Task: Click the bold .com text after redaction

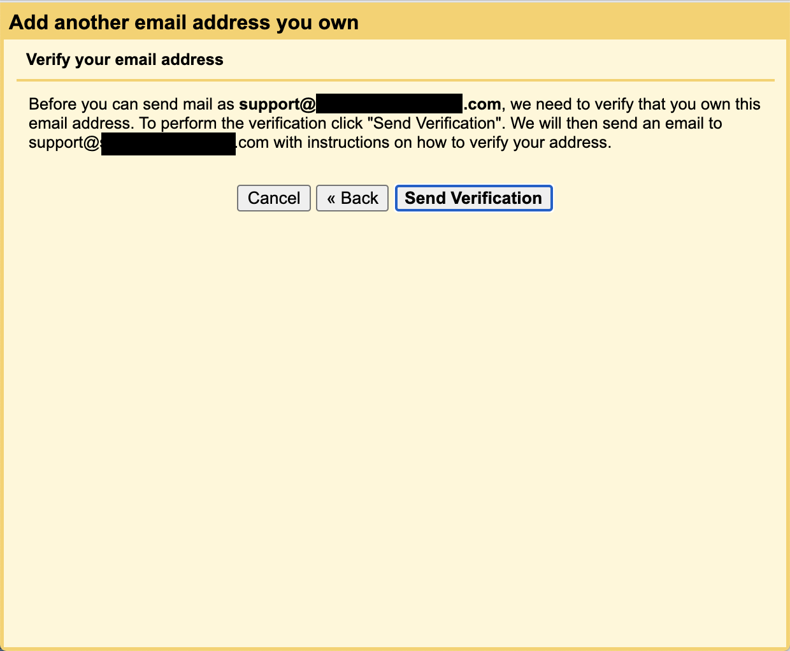Action: point(482,104)
